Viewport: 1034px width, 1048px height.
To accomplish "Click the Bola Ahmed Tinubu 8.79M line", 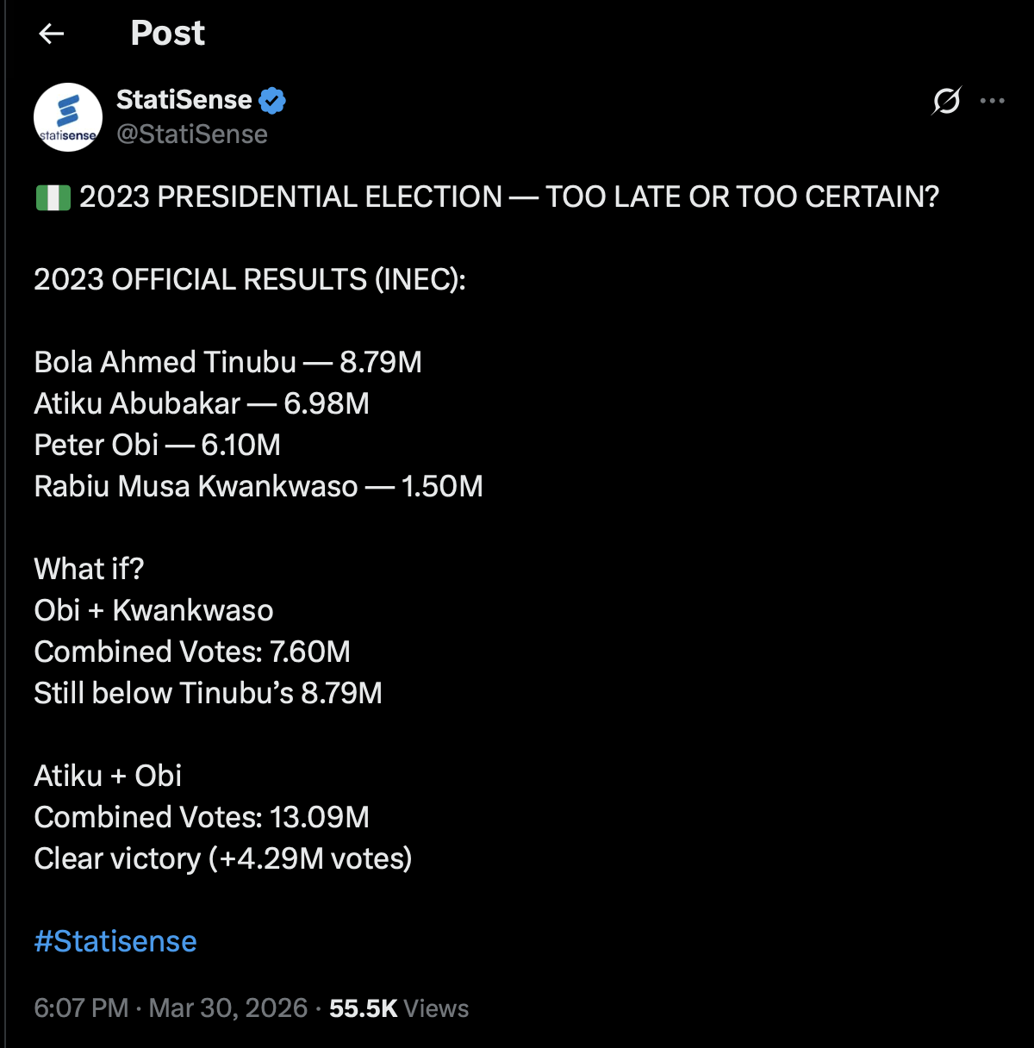I will (228, 362).
